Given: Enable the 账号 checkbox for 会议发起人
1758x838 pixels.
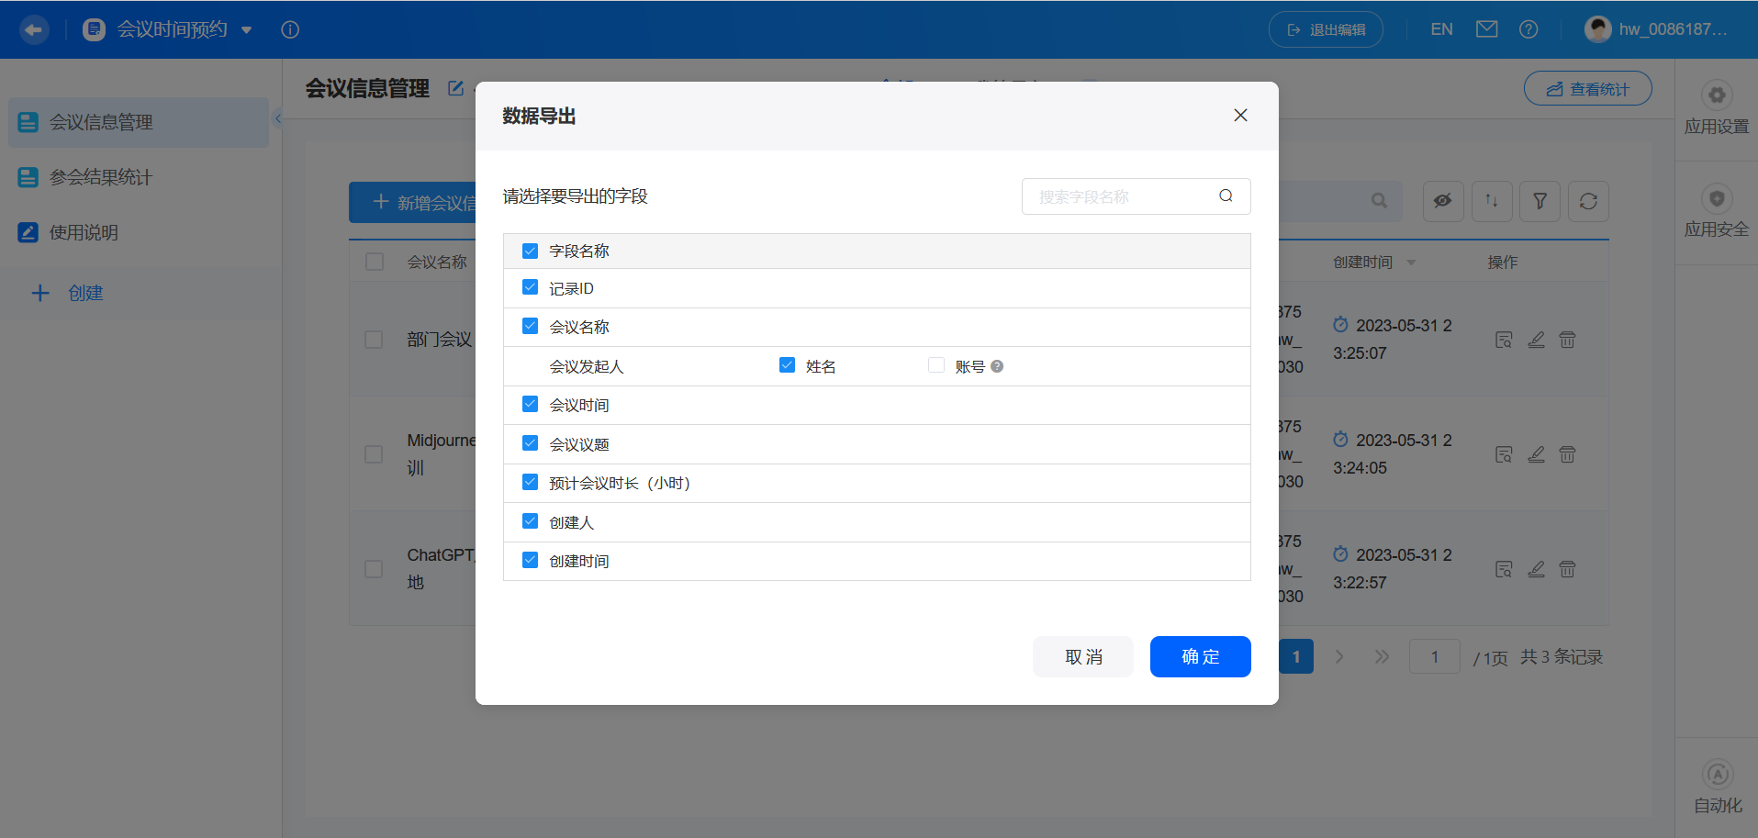Looking at the screenshot, I should [x=935, y=364].
